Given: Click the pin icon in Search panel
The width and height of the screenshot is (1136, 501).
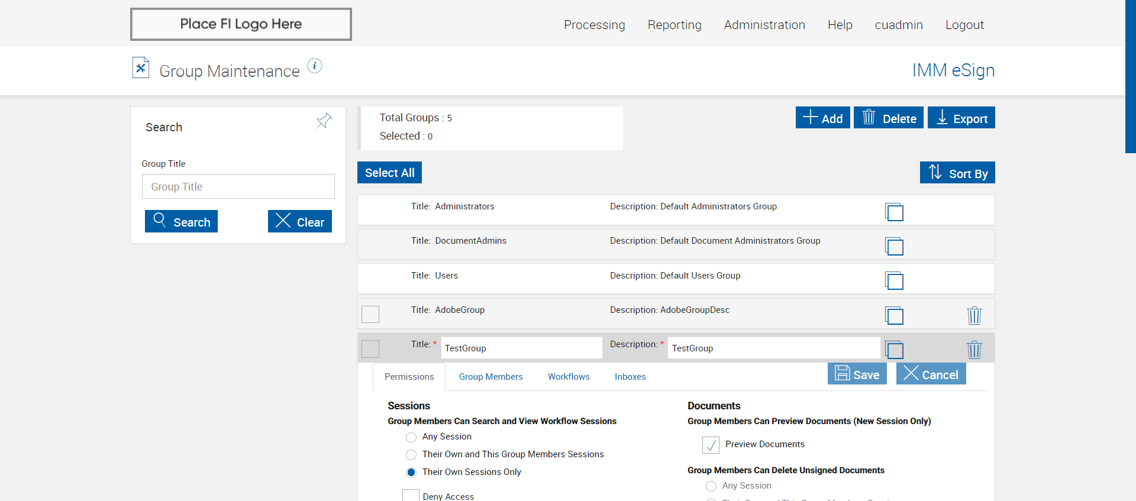Looking at the screenshot, I should (x=324, y=121).
